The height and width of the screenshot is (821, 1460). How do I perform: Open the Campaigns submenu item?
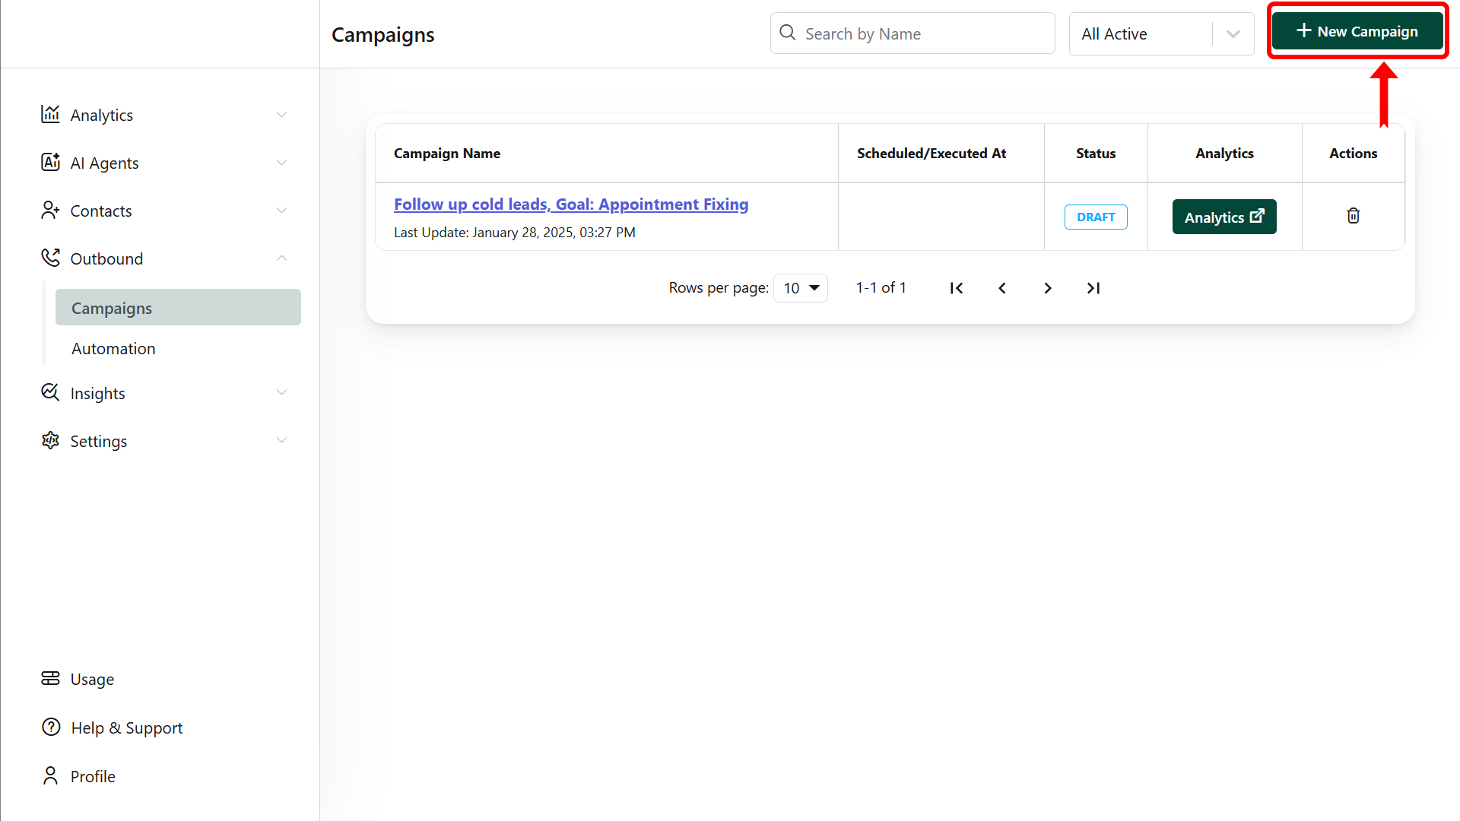(178, 307)
